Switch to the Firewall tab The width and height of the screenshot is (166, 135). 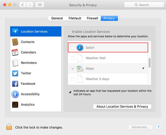[92, 18]
